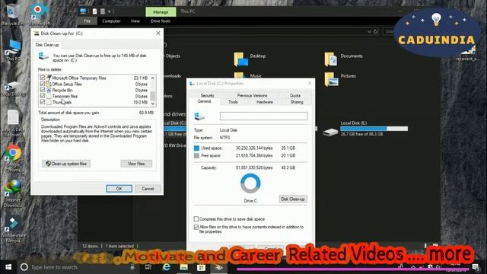Click the Disk Clean-up taskbar icon
This screenshot has width=487, height=274.
point(219,267)
